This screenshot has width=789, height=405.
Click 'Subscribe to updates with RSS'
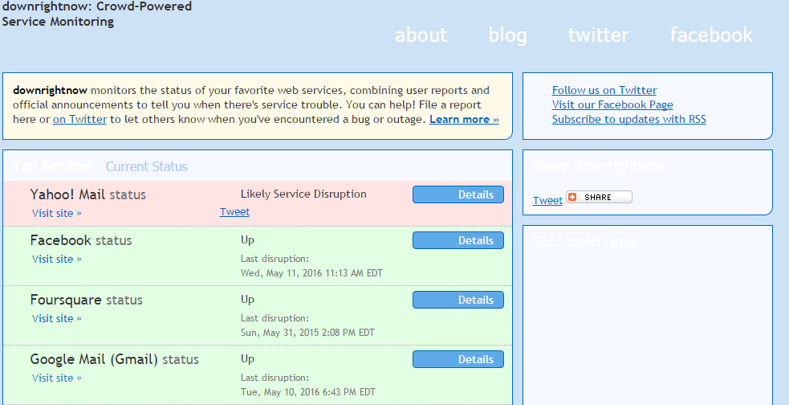pyautogui.click(x=628, y=120)
